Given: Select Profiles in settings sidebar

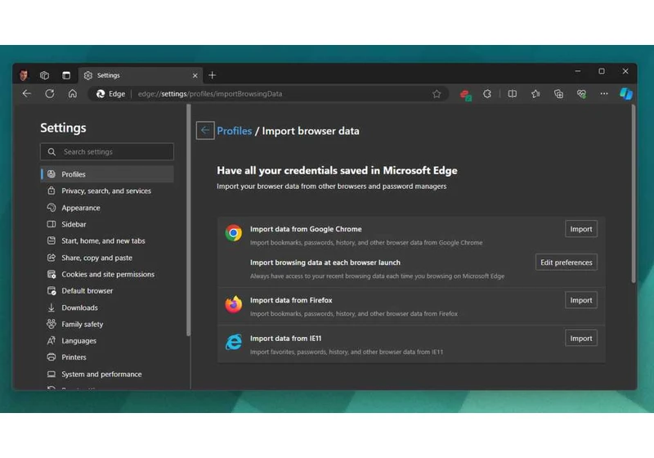Looking at the screenshot, I should coord(107,174).
